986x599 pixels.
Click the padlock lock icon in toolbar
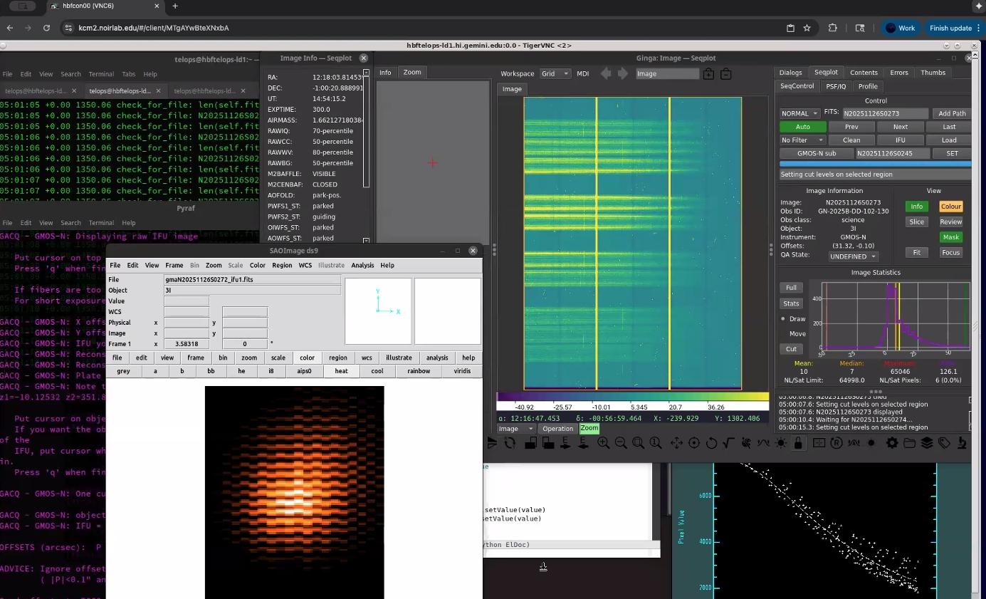pyautogui.click(x=799, y=443)
